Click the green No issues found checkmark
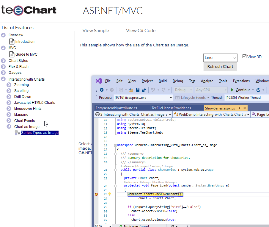 [x=121, y=226]
